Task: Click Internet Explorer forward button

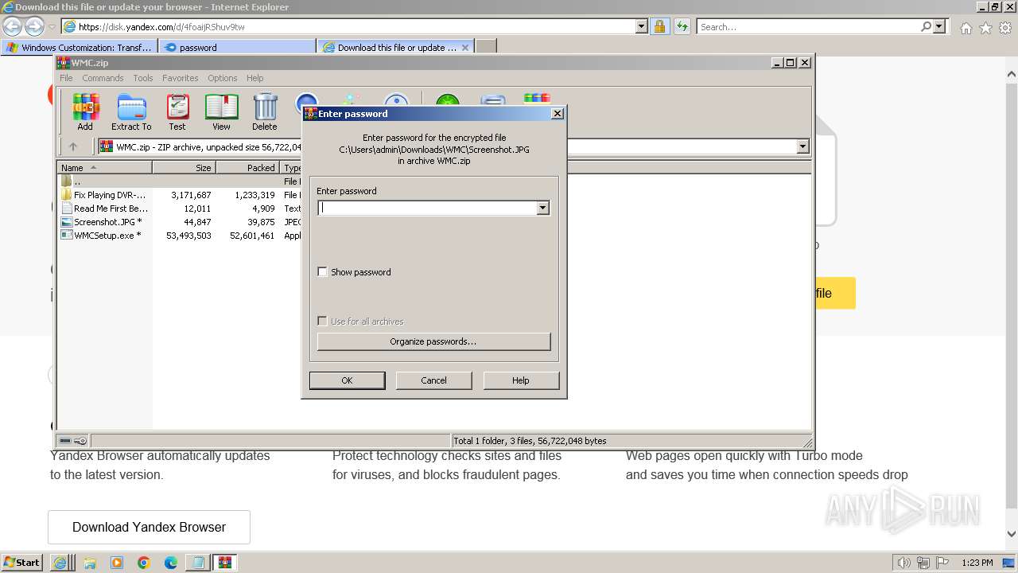Action: click(34, 26)
